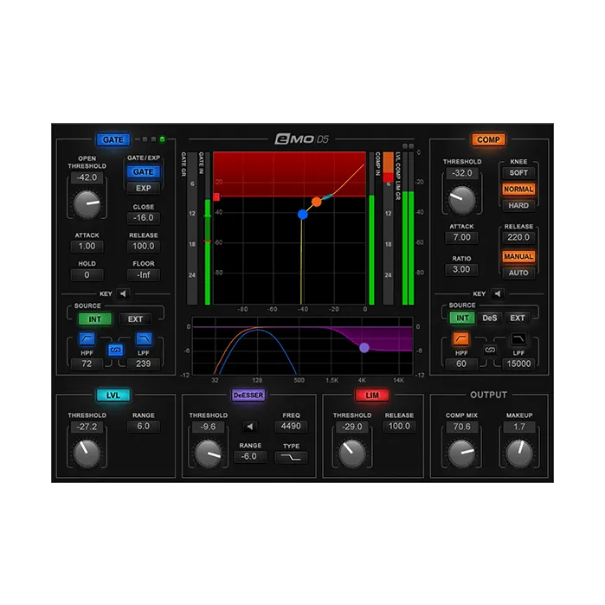Switch Gate key source to EXT

click(135, 319)
